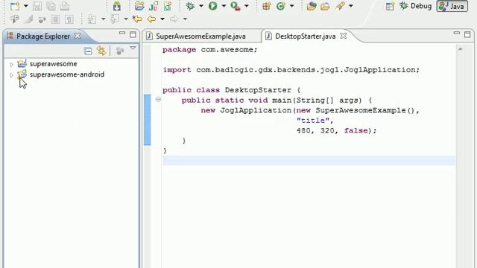Open the External Tools dropdown arrow
The image size is (477, 268).
coord(247,6)
